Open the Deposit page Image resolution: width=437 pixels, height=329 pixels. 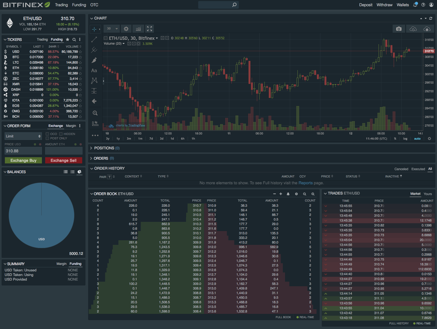tap(366, 5)
